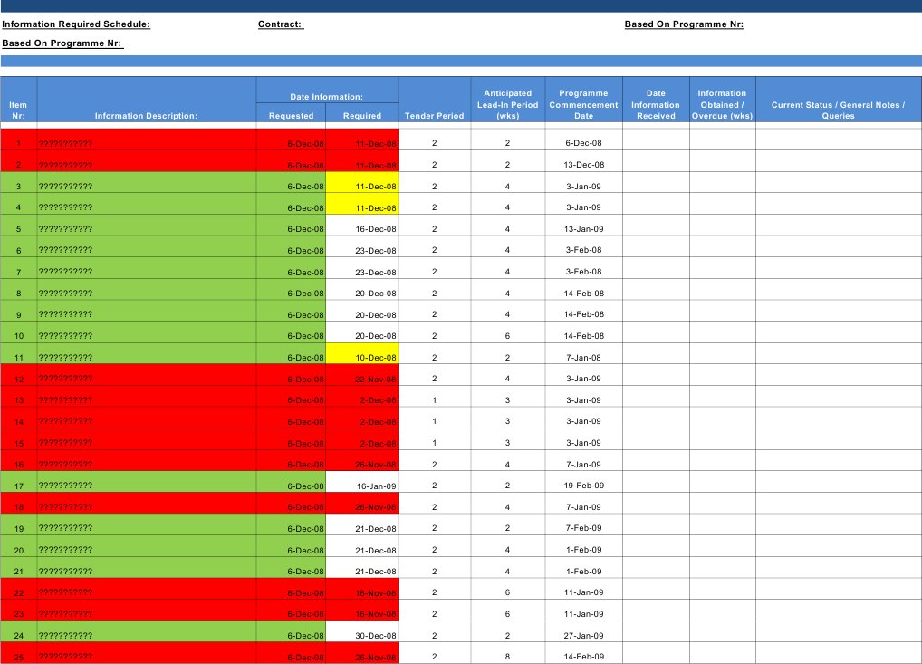Click the Information Description column header

145,115
